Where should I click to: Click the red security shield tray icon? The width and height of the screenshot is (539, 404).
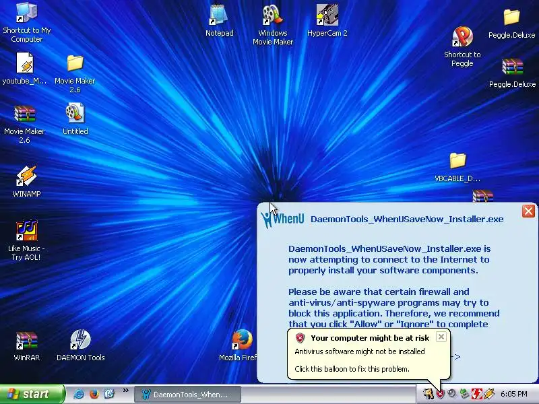441,394
